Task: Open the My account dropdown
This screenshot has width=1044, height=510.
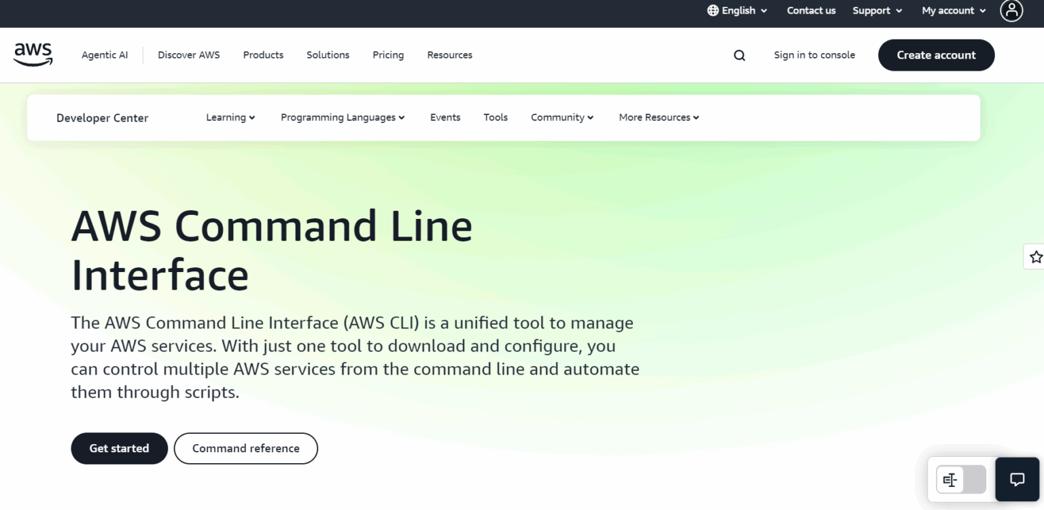Action: (953, 10)
